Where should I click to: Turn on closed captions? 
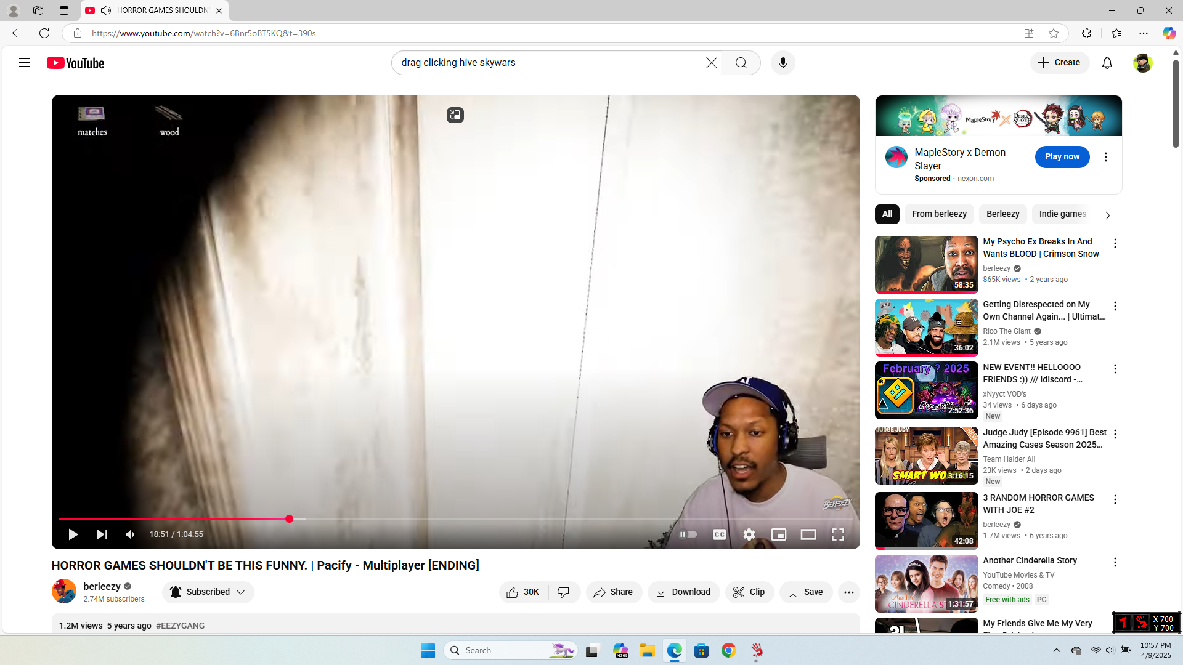point(719,534)
